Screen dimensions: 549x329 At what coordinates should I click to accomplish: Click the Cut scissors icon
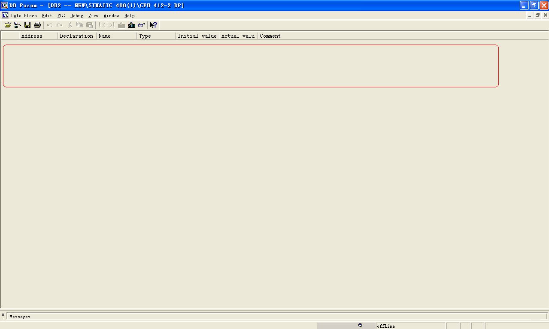click(x=70, y=25)
